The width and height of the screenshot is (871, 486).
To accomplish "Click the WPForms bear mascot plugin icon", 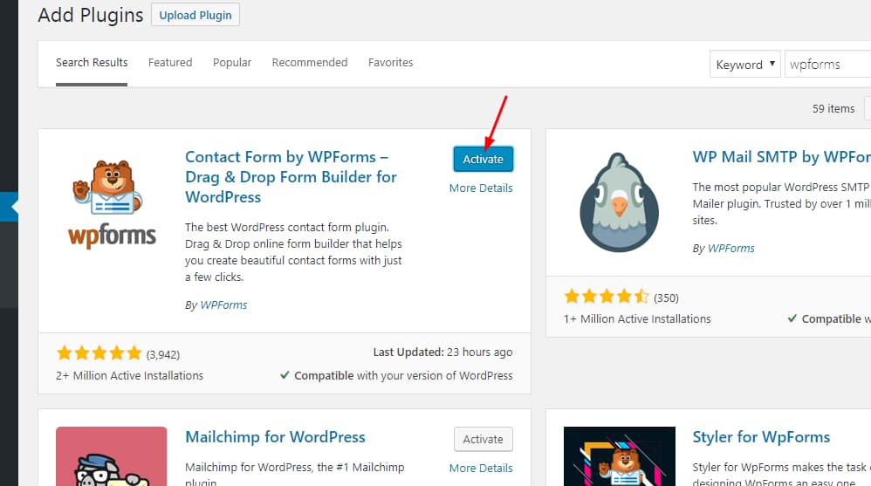I will (112, 203).
